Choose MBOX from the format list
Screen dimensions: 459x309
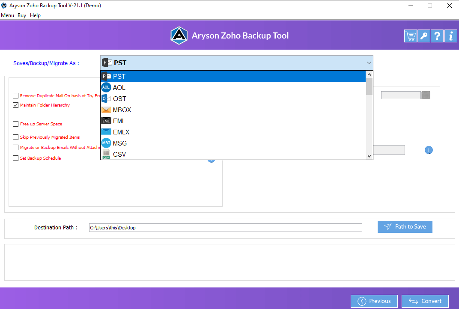tap(233, 110)
